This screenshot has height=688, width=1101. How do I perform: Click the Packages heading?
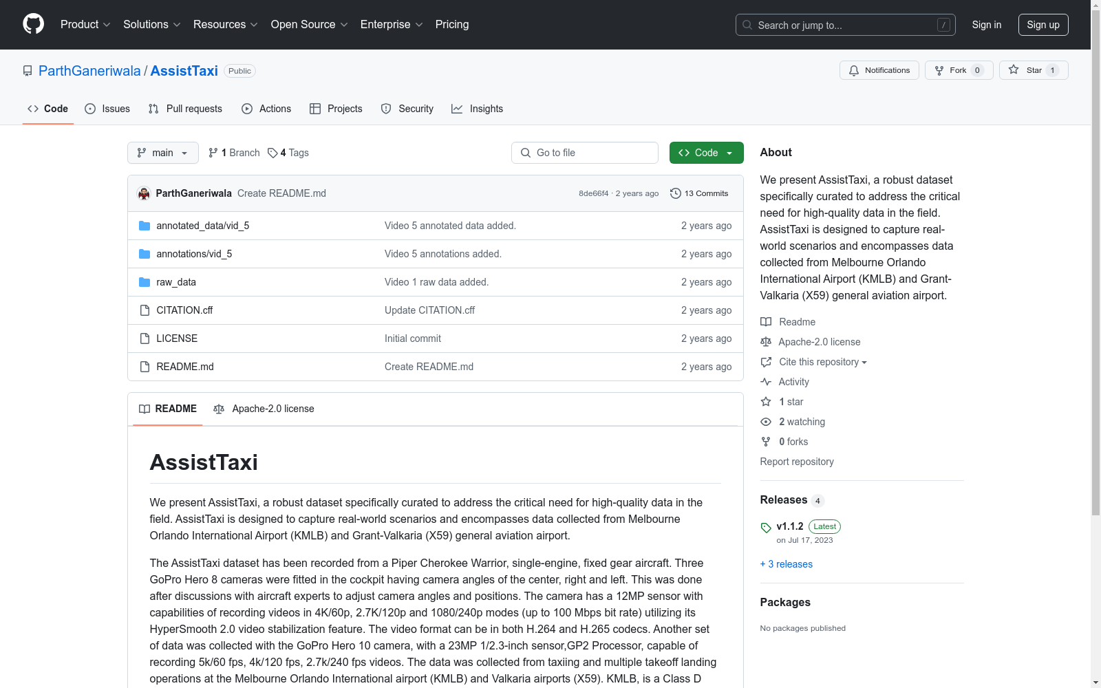tap(785, 603)
